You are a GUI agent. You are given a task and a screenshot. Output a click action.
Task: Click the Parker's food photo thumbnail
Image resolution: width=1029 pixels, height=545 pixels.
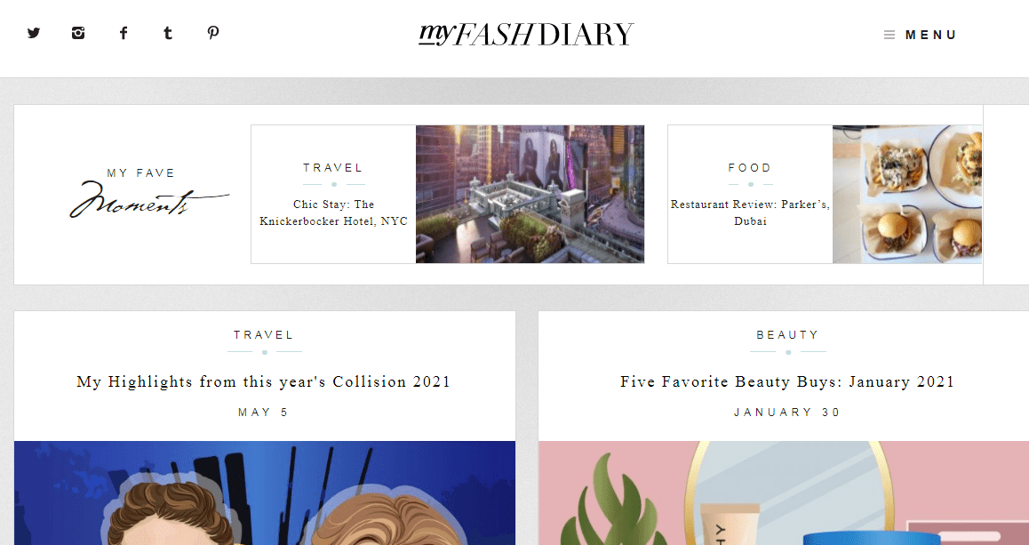pos(907,195)
